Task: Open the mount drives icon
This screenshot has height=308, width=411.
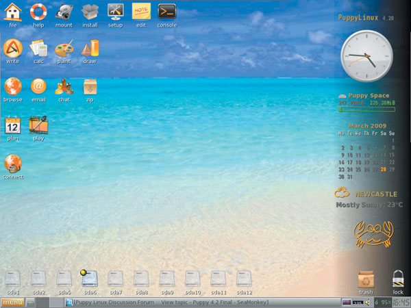Action: [64, 12]
